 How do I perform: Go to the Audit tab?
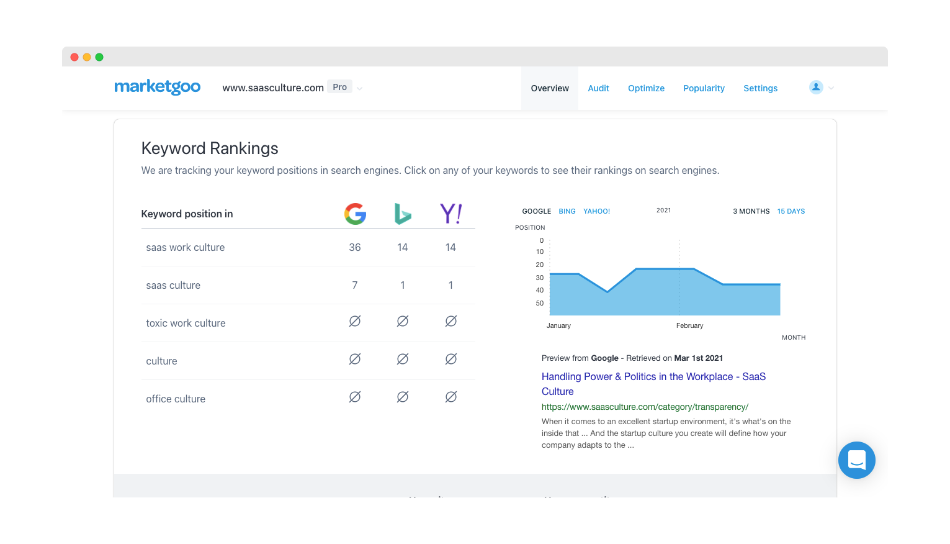(598, 88)
